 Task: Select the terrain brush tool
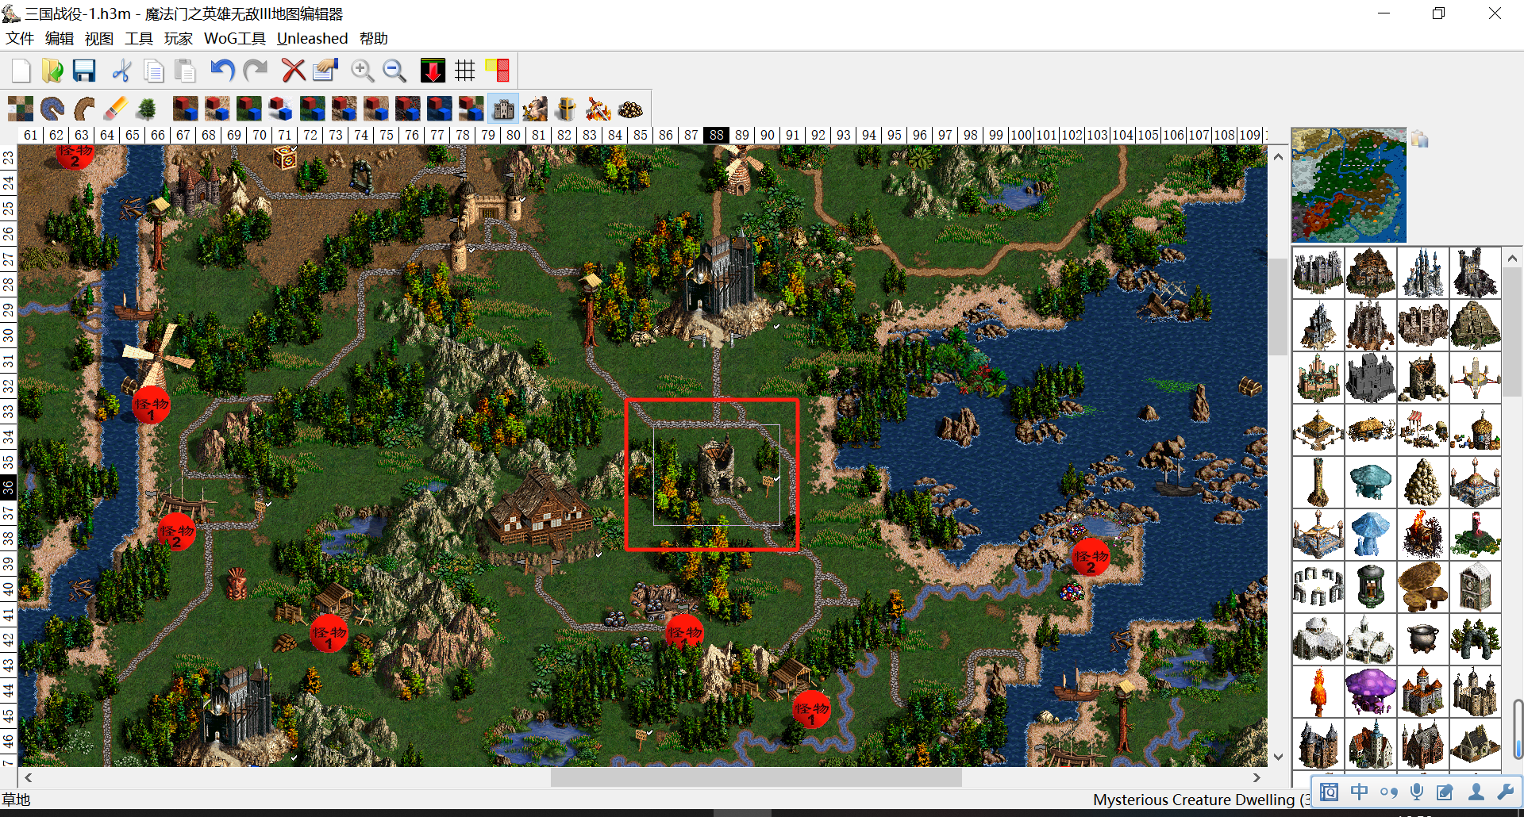21,109
